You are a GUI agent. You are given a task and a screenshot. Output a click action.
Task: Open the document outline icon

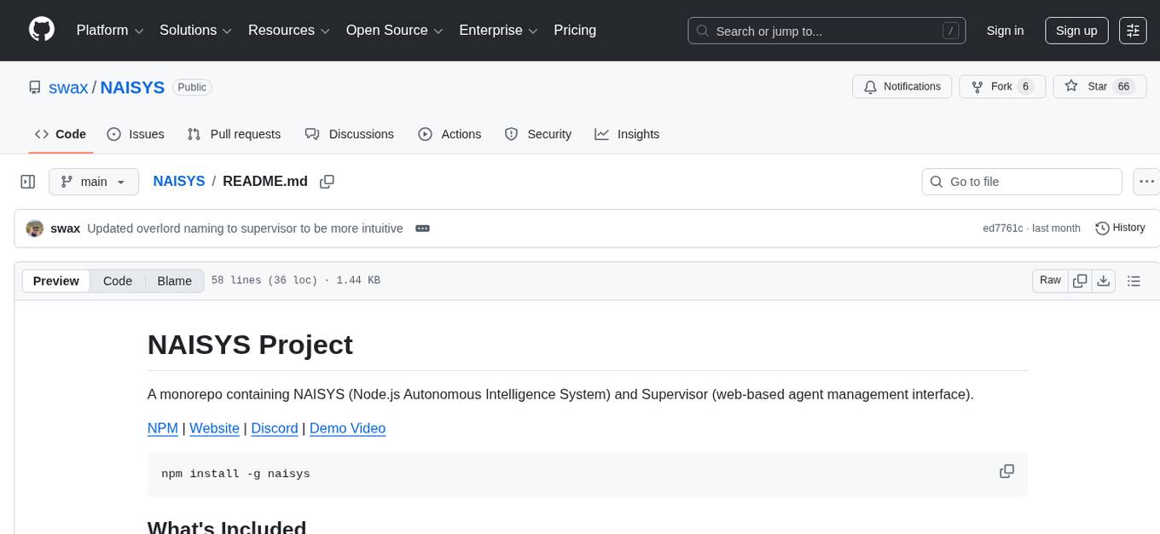click(1134, 281)
